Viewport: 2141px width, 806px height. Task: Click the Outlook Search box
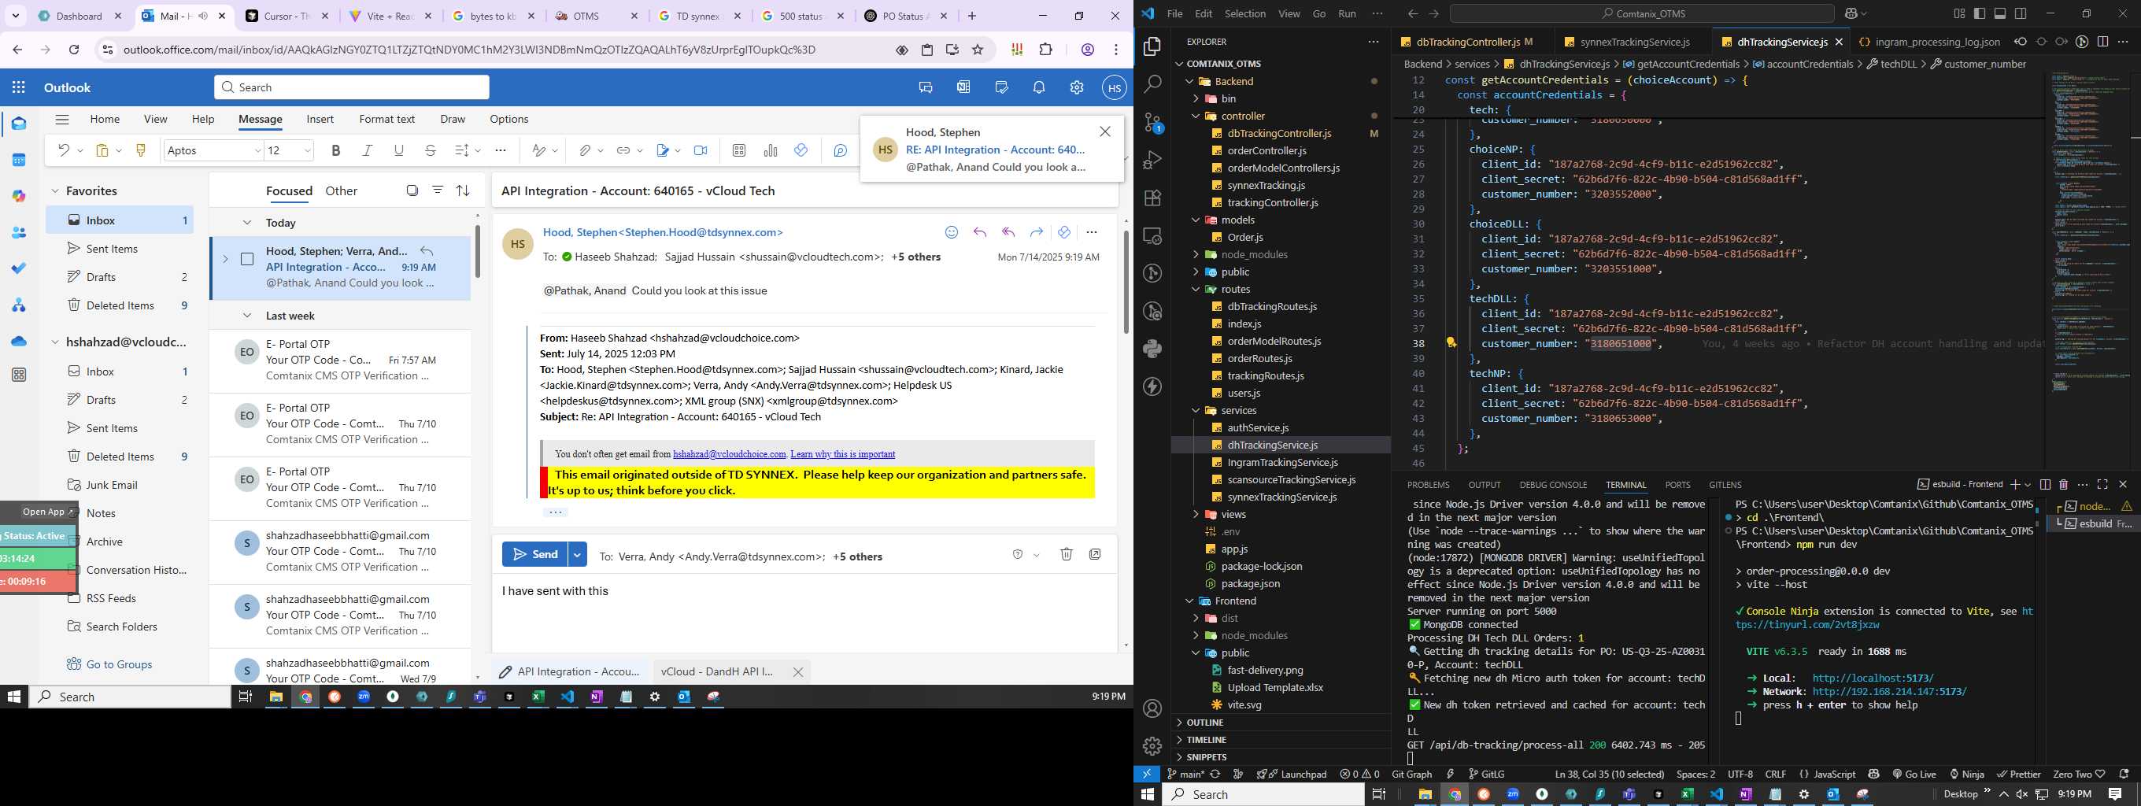point(352,87)
